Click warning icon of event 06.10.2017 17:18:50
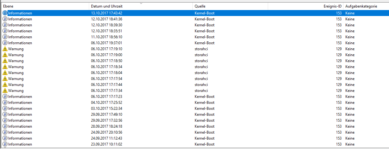The image size is (389, 149). [x=5, y=61]
